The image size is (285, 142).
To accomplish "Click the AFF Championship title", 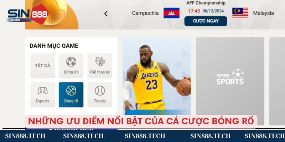I will (206, 3).
